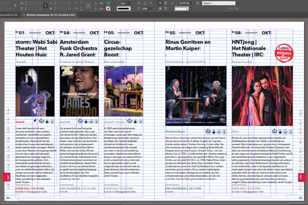Switch to the 50% zoom document tab

coord(9,15)
